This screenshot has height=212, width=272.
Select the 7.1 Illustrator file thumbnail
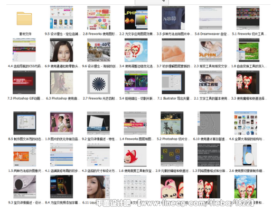(173, 82)
